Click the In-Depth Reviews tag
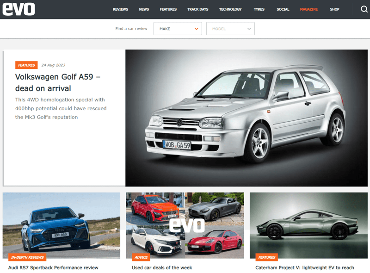 (x=27, y=257)
